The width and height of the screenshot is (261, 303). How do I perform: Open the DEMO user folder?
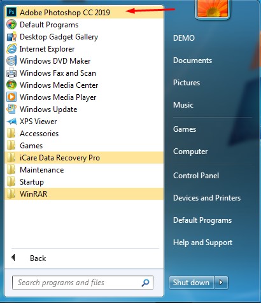[184, 38]
